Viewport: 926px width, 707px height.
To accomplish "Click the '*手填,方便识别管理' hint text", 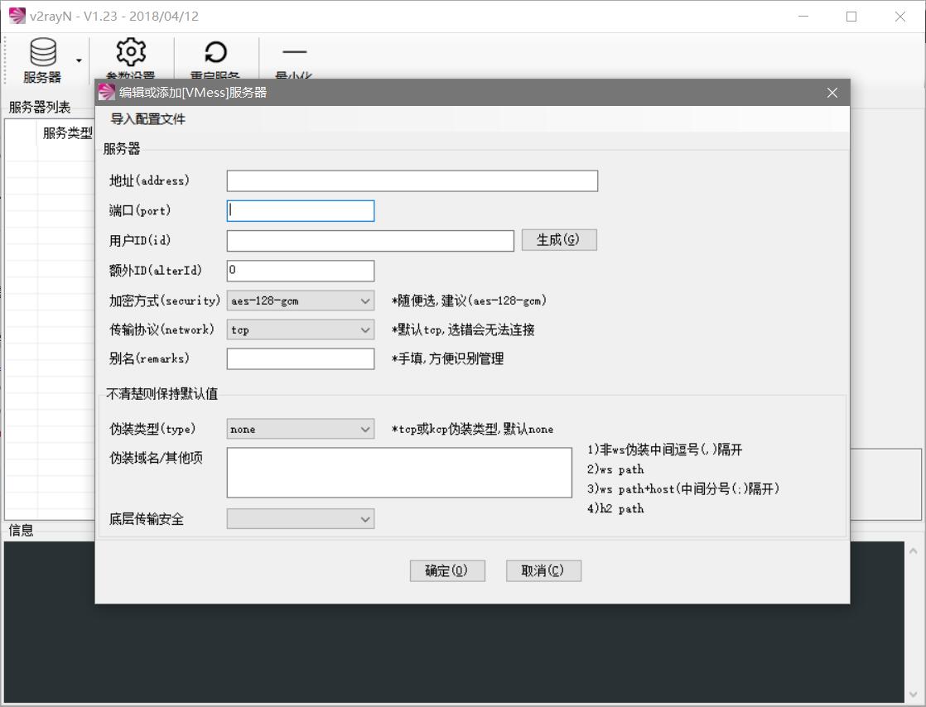I will [447, 358].
